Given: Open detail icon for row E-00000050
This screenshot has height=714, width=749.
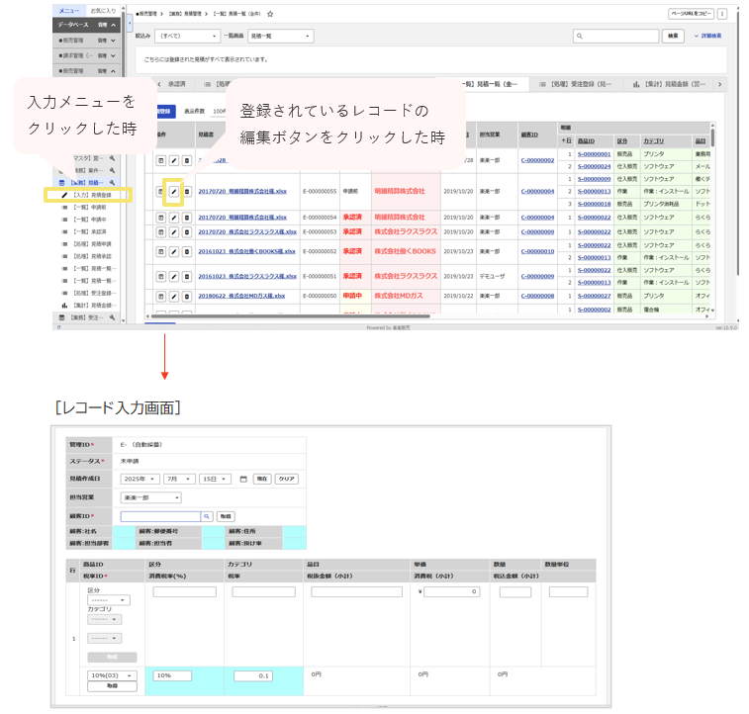Looking at the screenshot, I should (x=161, y=297).
